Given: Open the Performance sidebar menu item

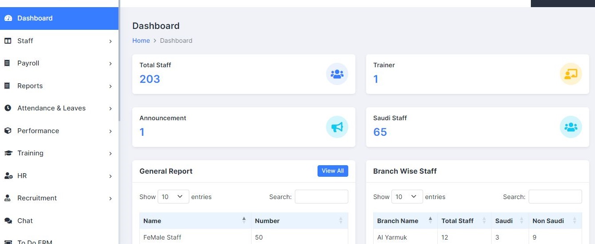Looking at the screenshot, I should [x=59, y=131].
